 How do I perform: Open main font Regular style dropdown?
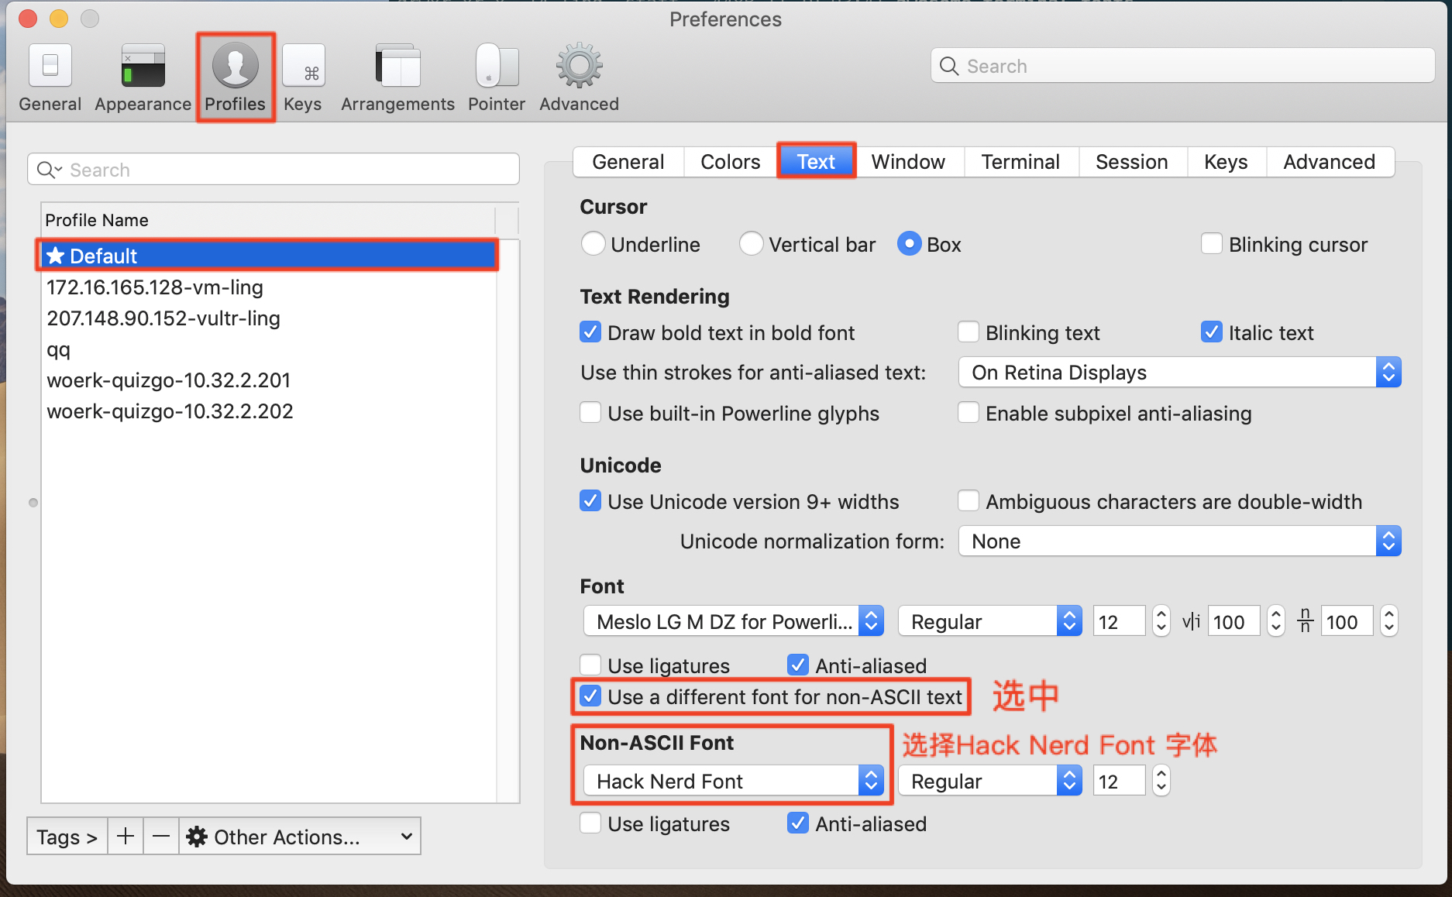coord(989,621)
